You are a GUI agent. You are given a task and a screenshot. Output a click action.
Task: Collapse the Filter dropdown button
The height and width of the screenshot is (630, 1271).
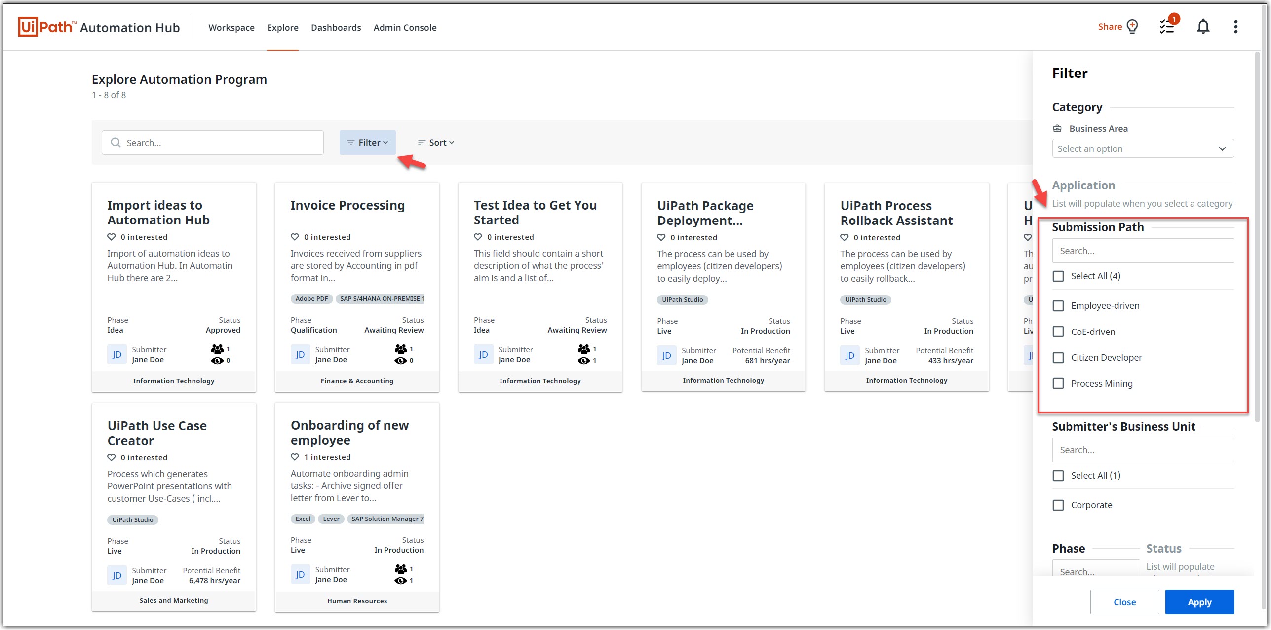[368, 143]
